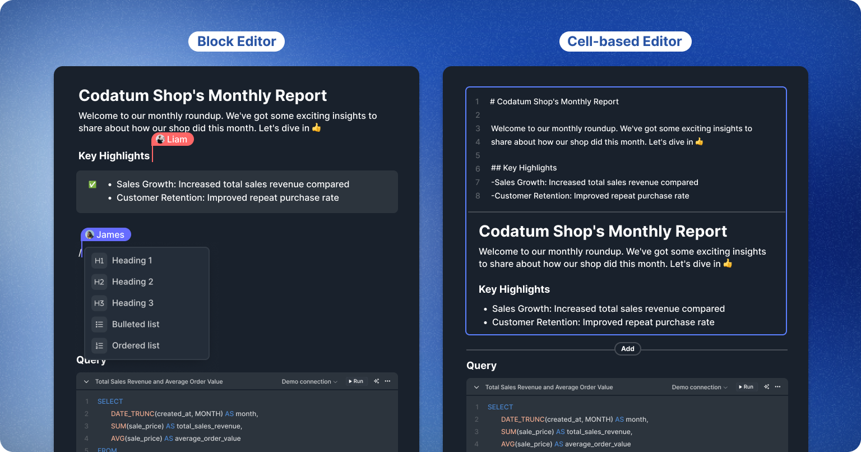
Task: Click the H3 icon in the slash menu
Action: 99,303
